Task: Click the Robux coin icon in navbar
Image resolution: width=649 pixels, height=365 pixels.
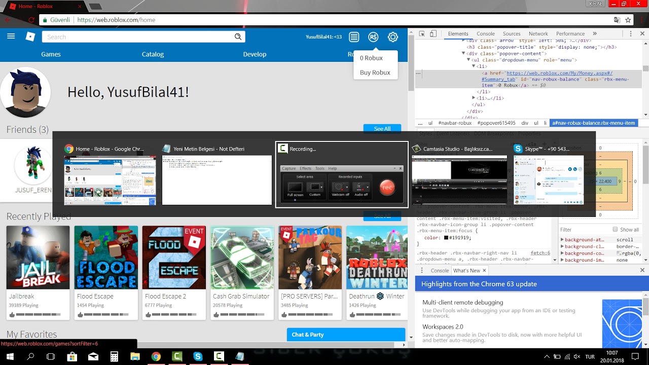Action: point(373,37)
